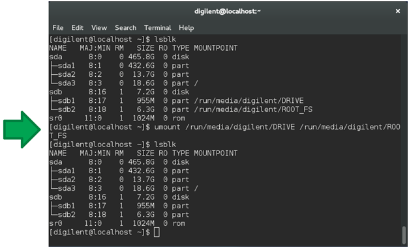Open the Terminal menu
The width and height of the screenshot is (409, 248).
pyautogui.click(x=158, y=27)
